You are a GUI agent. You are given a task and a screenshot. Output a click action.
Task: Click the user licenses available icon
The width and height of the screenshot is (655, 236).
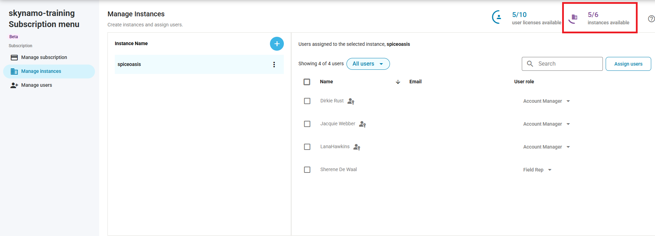click(497, 17)
